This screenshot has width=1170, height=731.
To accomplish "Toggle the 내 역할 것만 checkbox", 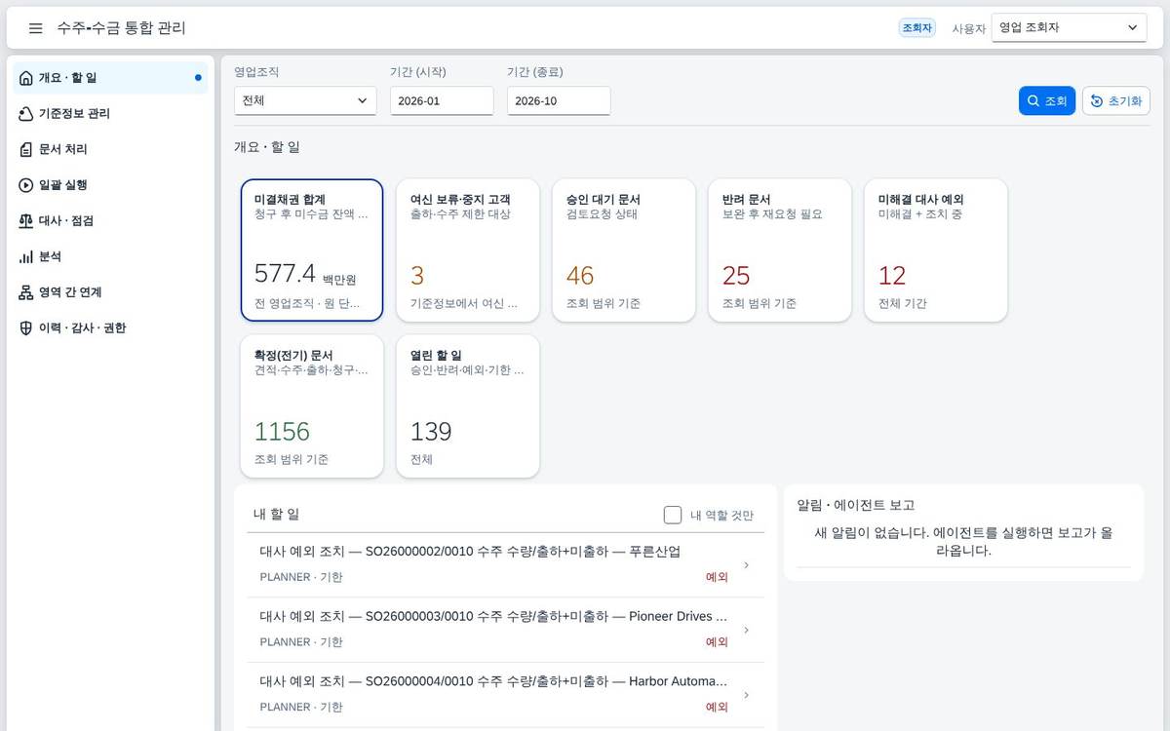I will (x=672, y=515).
